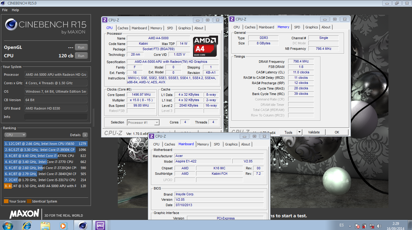This screenshot has height=230, width=412.
Task: Expand the Tools dropdown arrow
Action: tap(299, 132)
